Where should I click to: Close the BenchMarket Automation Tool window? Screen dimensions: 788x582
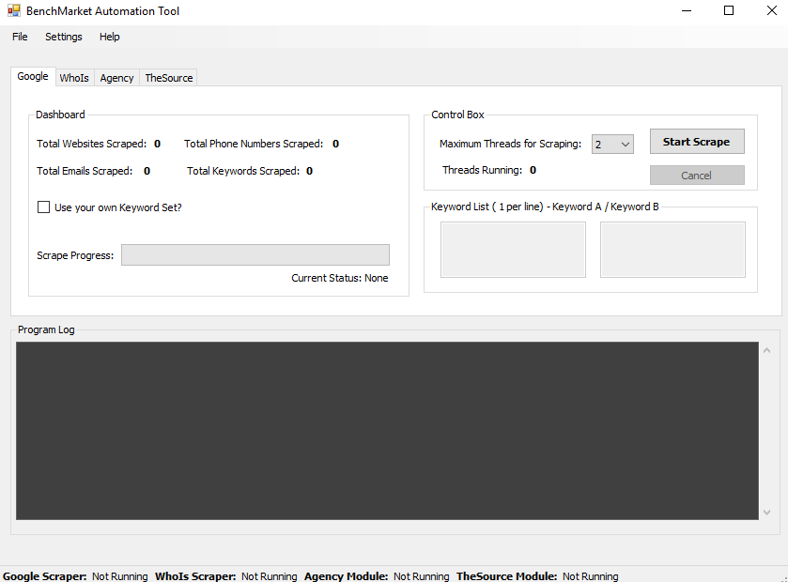(x=772, y=10)
